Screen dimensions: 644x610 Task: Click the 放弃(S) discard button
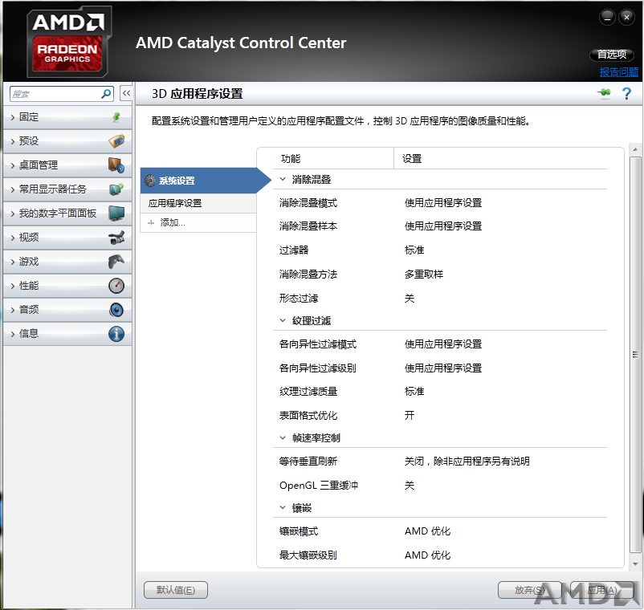tap(529, 590)
